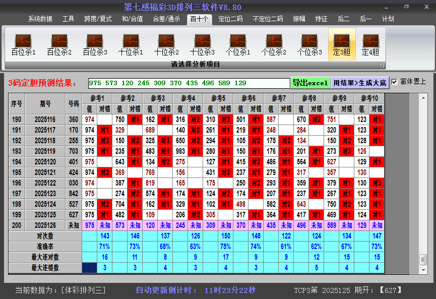Click the table scrollbar up arrow
This screenshot has width=436, height=299.
tap(423, 98)
